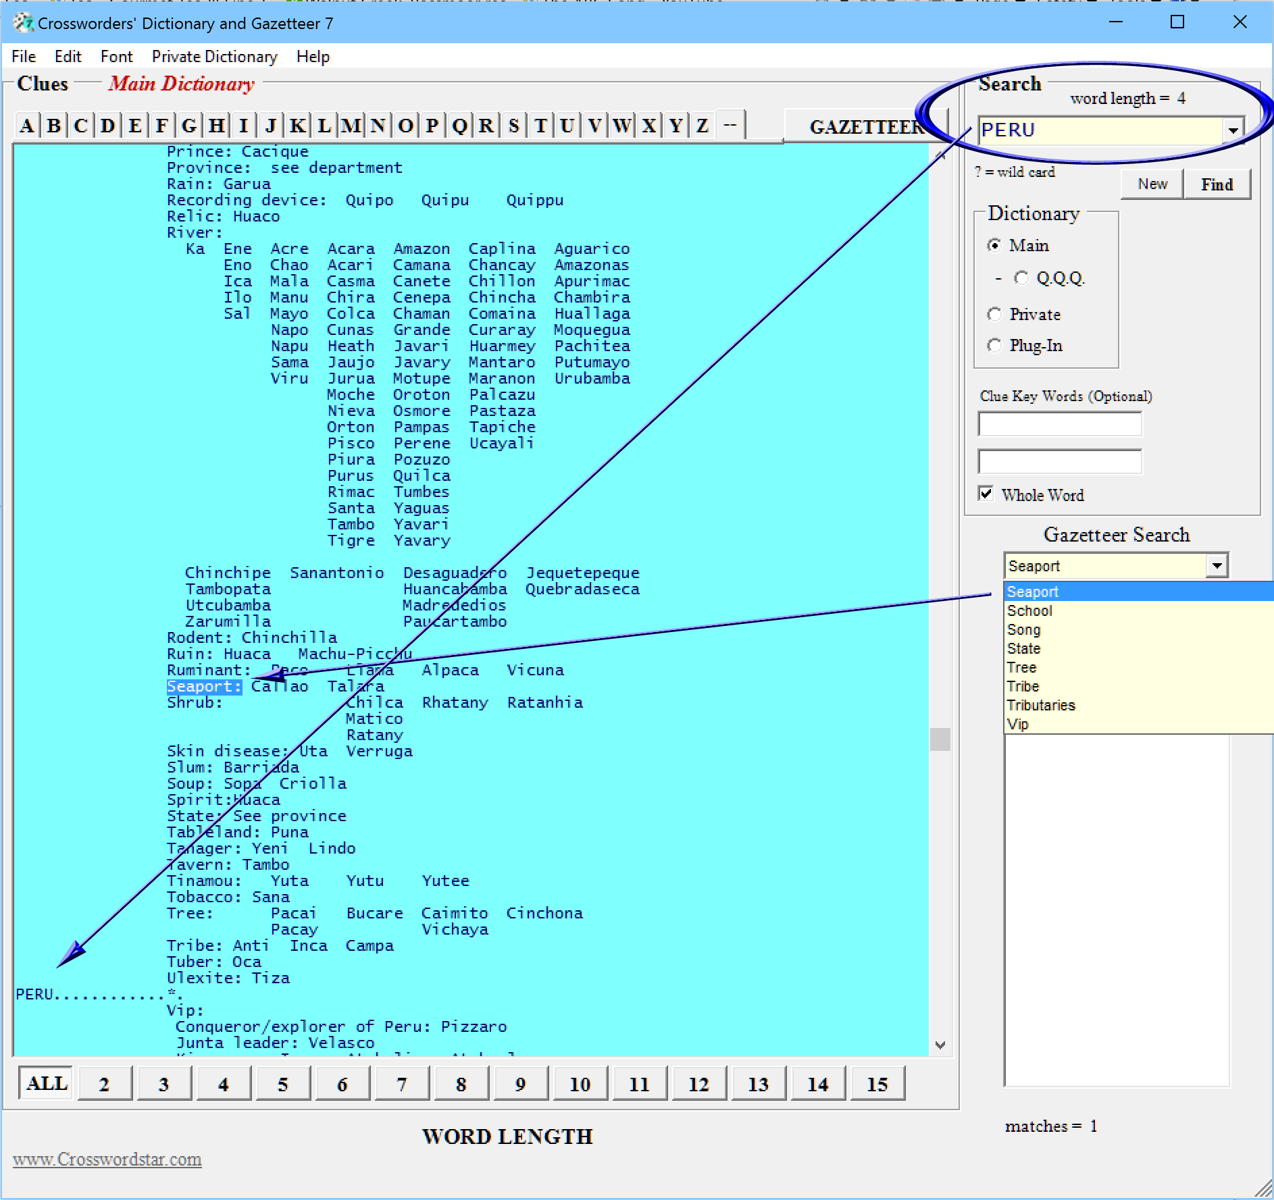
Task: Select letter Z in the alphabet bar
Action: [703, 126]
